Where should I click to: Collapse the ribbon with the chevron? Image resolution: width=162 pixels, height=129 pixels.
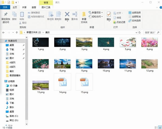[x=157, y=8]
